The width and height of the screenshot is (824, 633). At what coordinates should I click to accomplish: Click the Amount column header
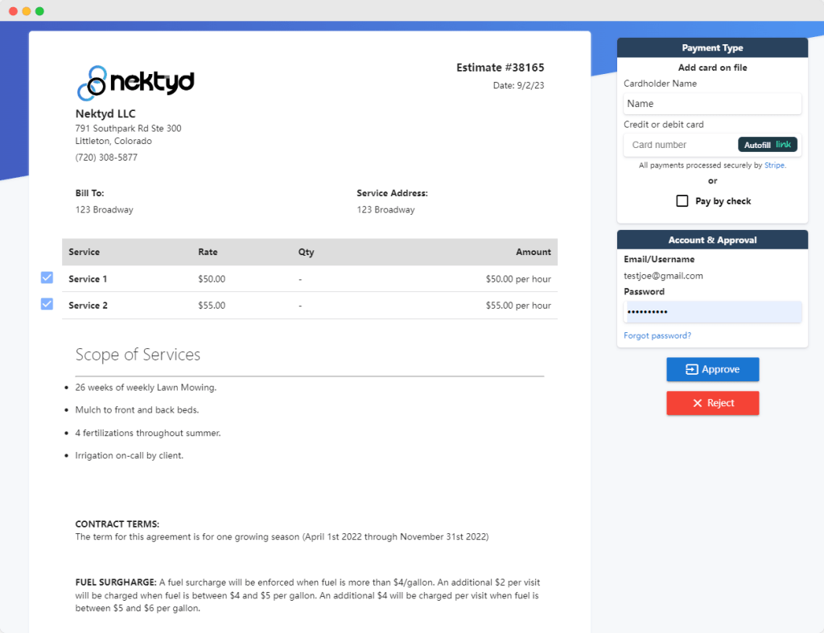coord(534,252)
